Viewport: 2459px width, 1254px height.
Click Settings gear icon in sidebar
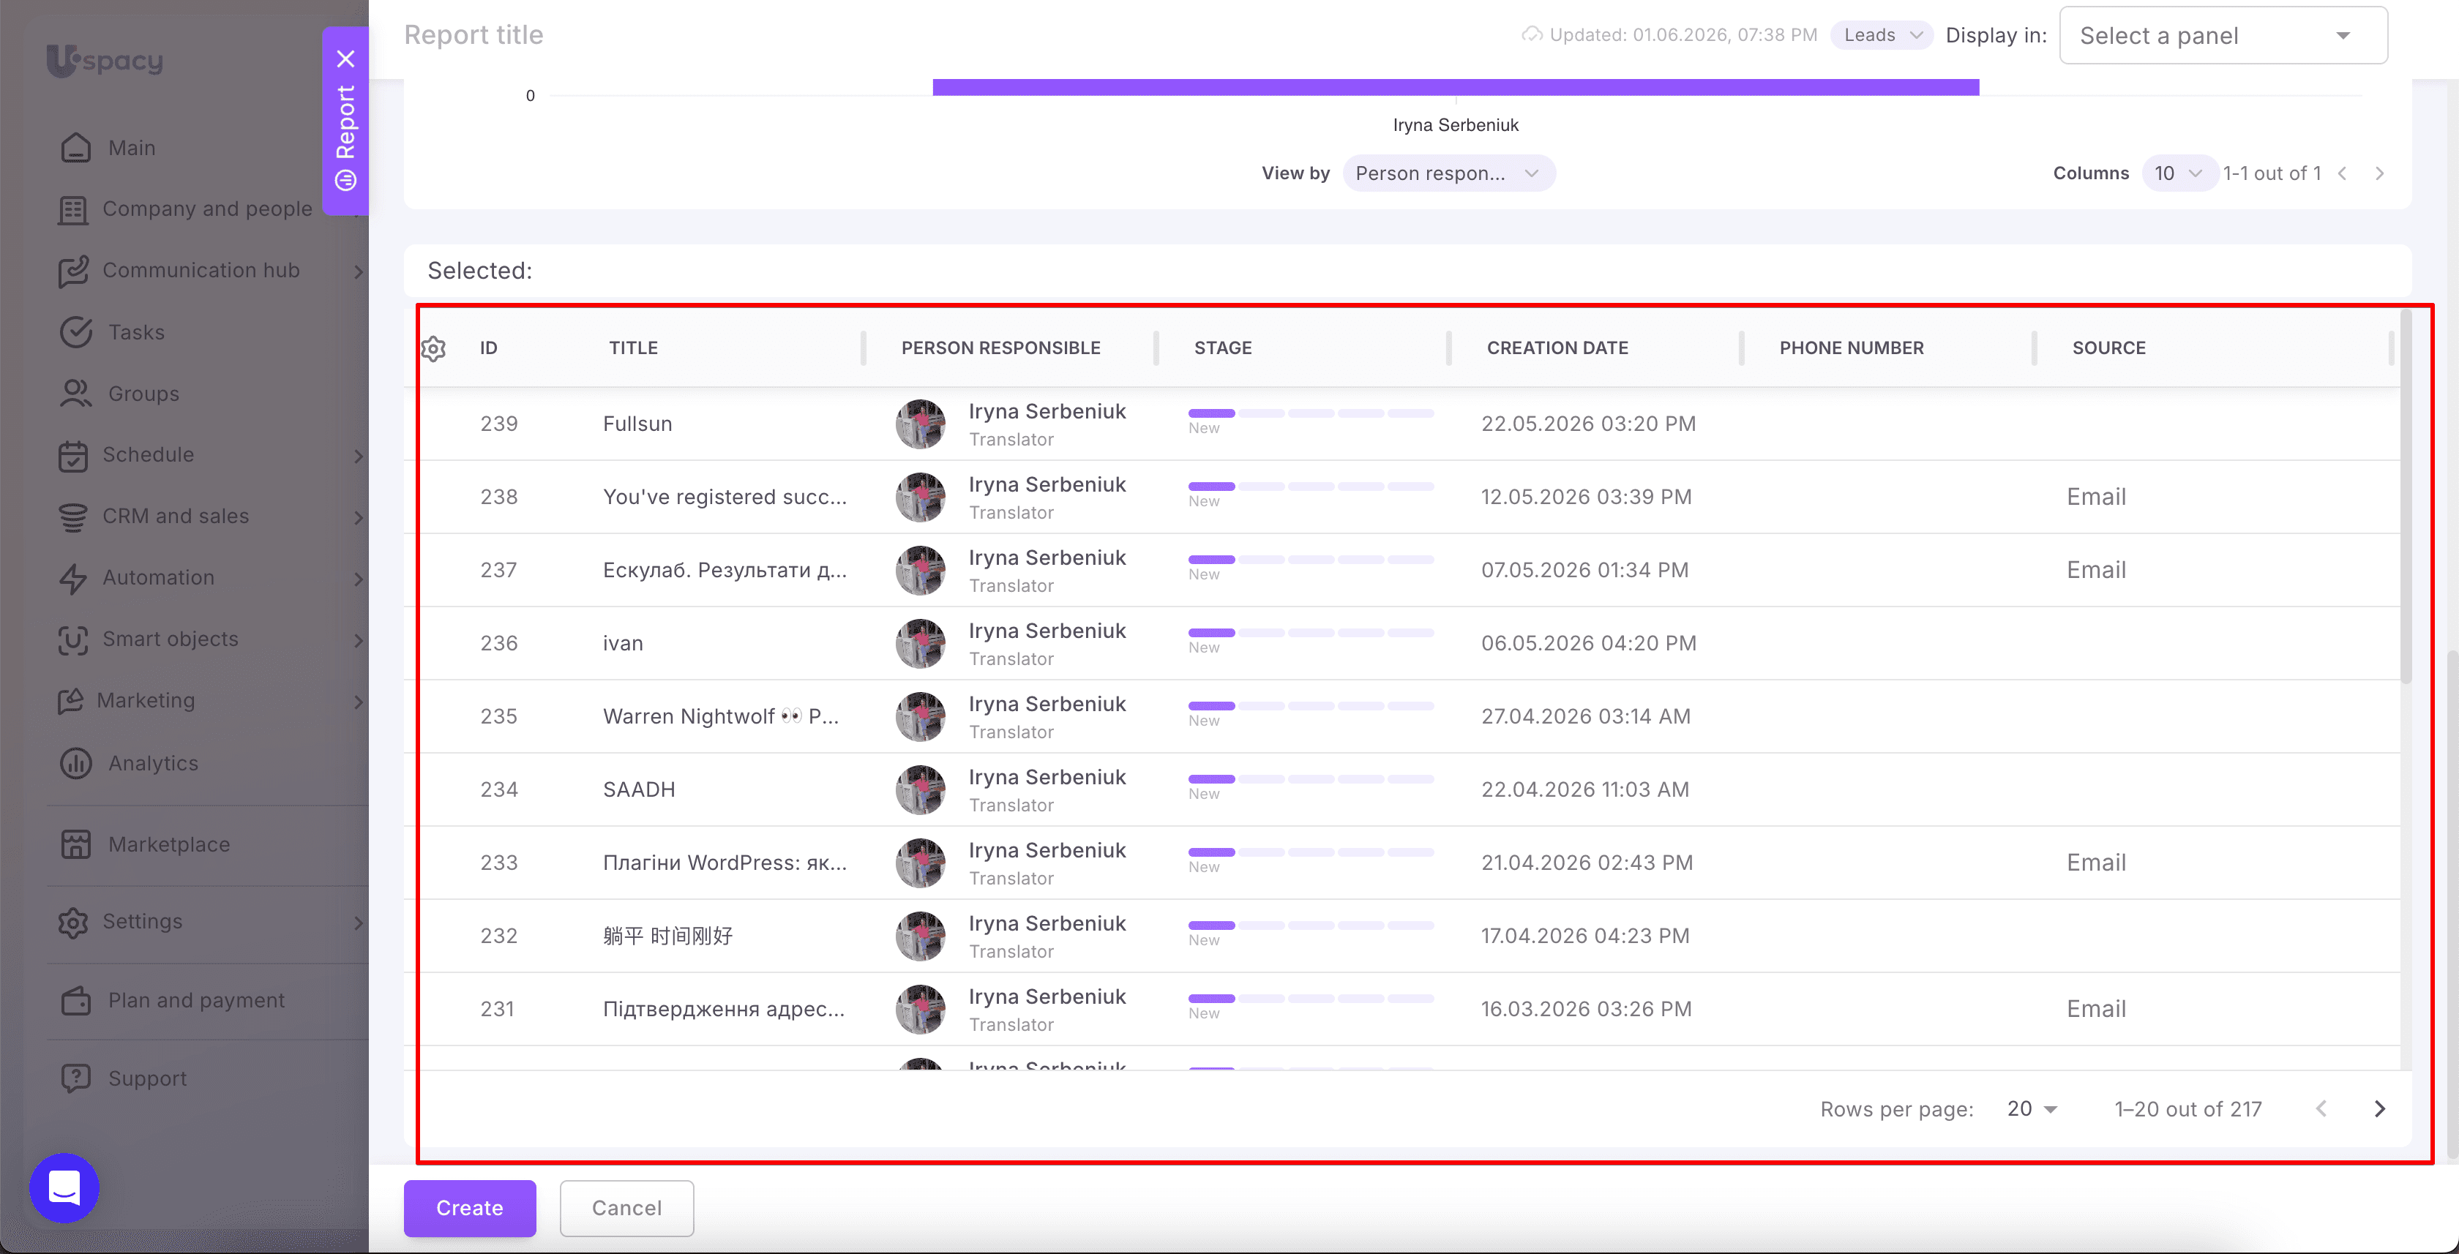pyautogui.click(x=73, y=922)
